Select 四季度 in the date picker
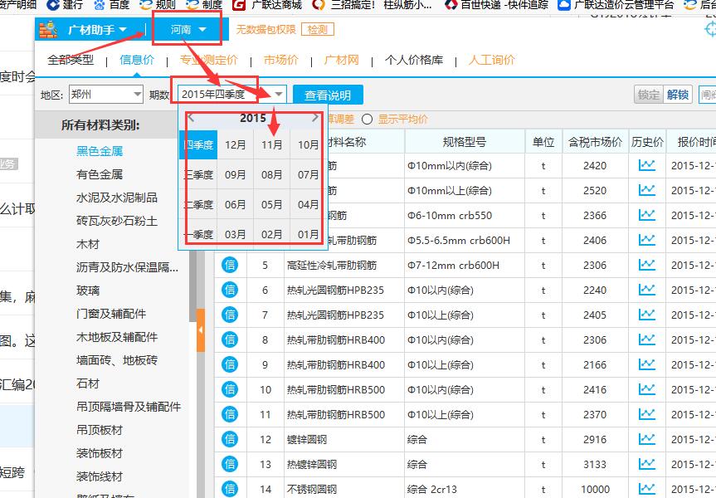Viewport: 716px width, 498px height. [x=198, y=144]
